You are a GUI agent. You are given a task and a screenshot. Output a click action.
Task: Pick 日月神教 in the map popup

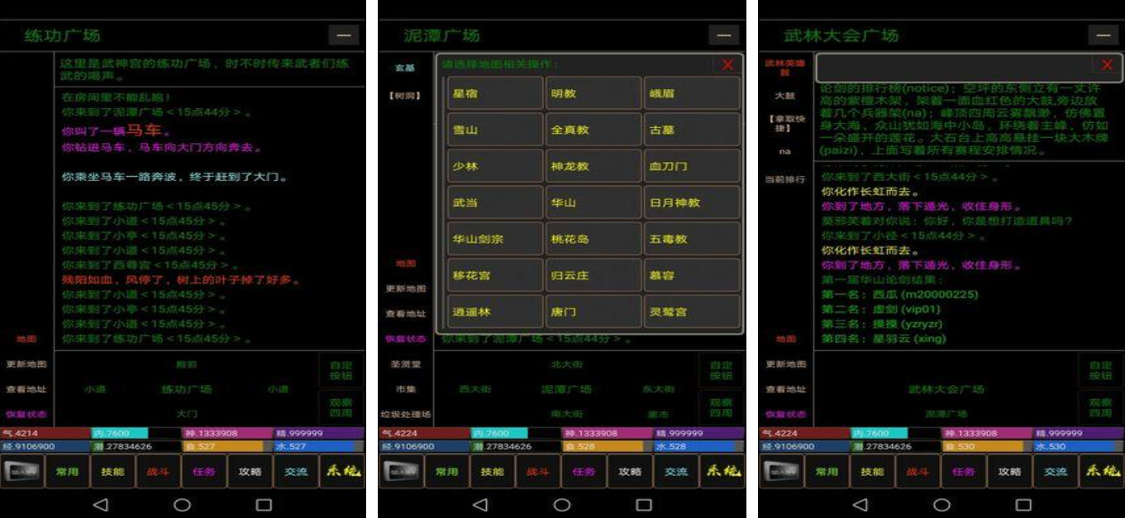[x=691, y=202]
